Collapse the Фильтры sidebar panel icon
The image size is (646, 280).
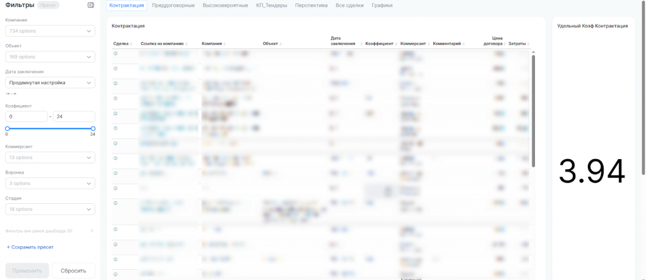[91, 5]
